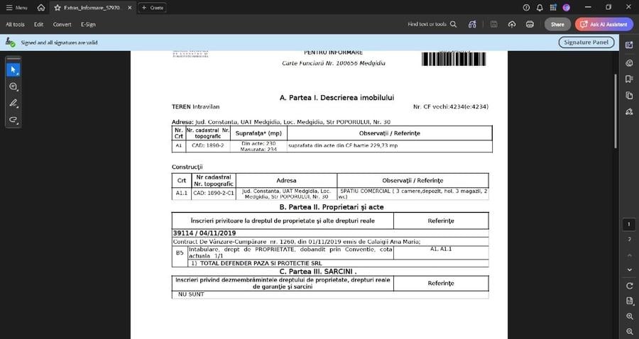View notifications bell icon
Screen dimensions: 639x339
tap(540, 8)
